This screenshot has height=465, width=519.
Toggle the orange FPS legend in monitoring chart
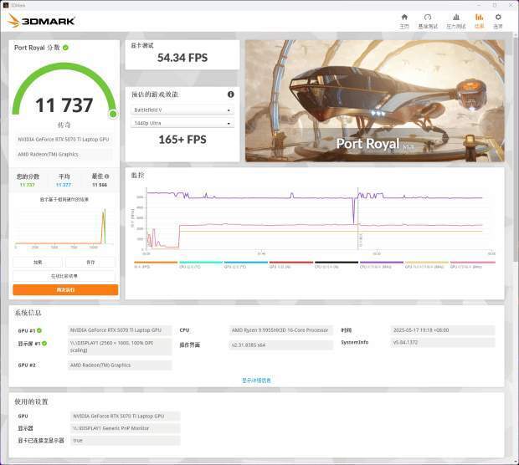[x=156, y=264]
